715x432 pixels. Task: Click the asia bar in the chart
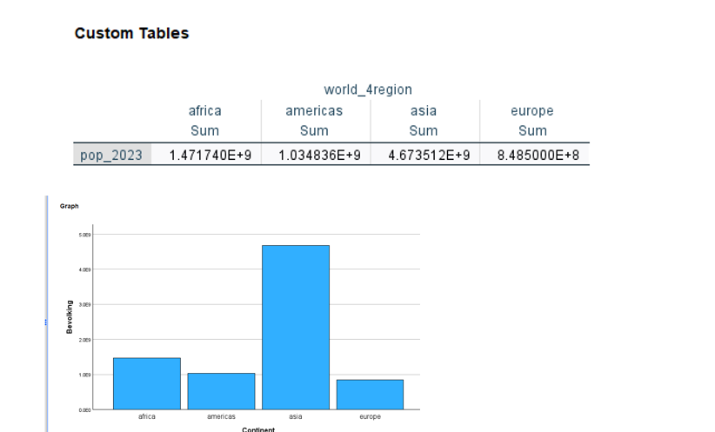click(296, 327)
